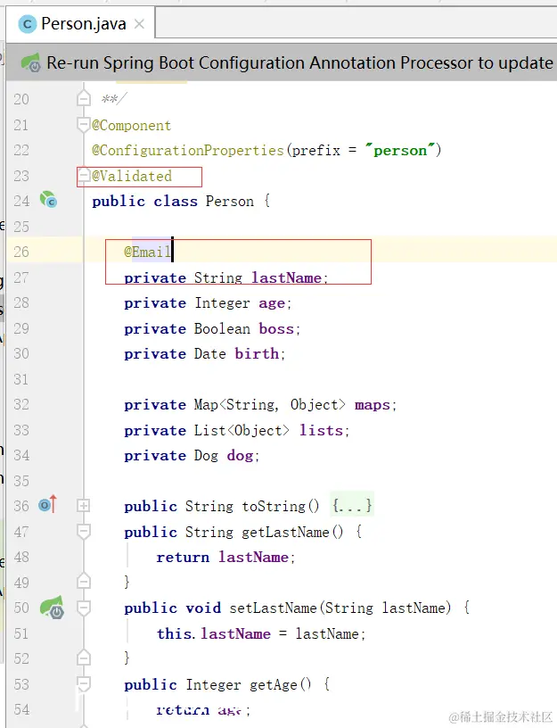The height and width of the screenshot is (728, 557).
Task: Click the Map<String, Object> type on line 32
Action: [270, 405]
